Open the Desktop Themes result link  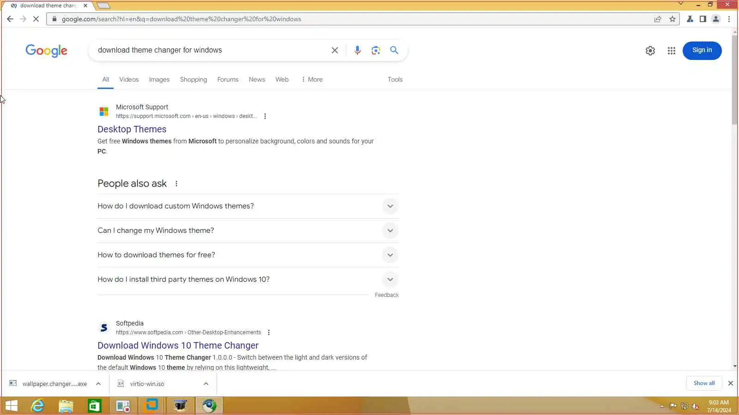coord(132,129)
